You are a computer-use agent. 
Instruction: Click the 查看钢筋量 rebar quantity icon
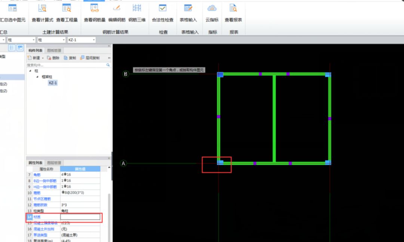click(94, 12)
